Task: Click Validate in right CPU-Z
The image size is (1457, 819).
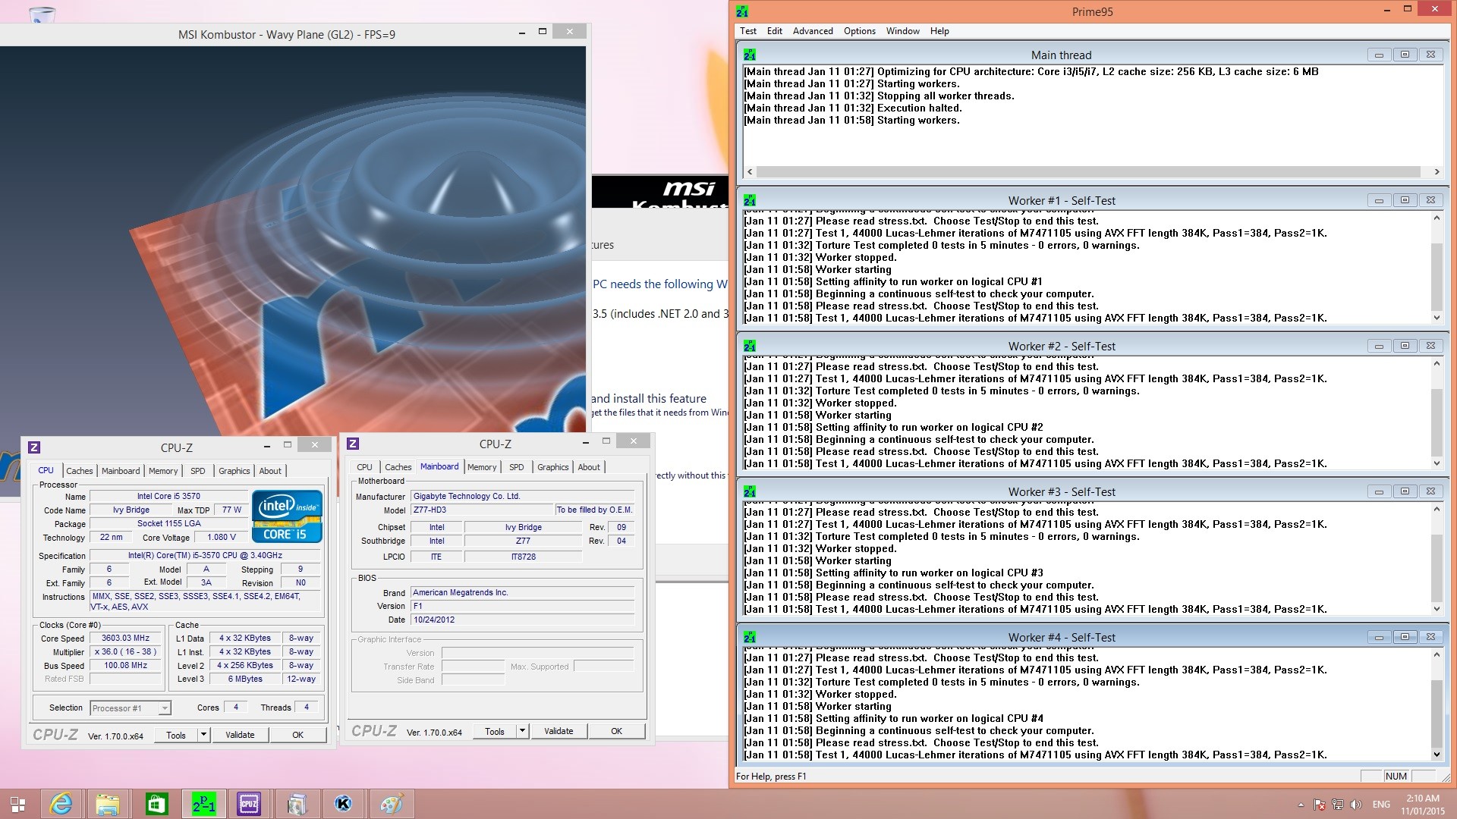Action: 559,731
